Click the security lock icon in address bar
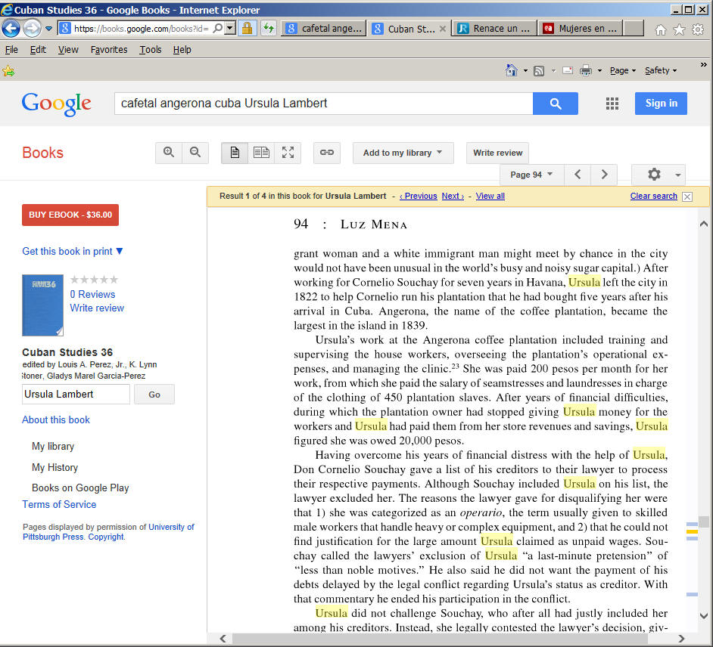Screen dimensions: 713x647 pos(247,29)
